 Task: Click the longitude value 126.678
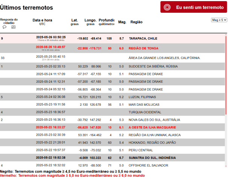click(x=96, y=105)
